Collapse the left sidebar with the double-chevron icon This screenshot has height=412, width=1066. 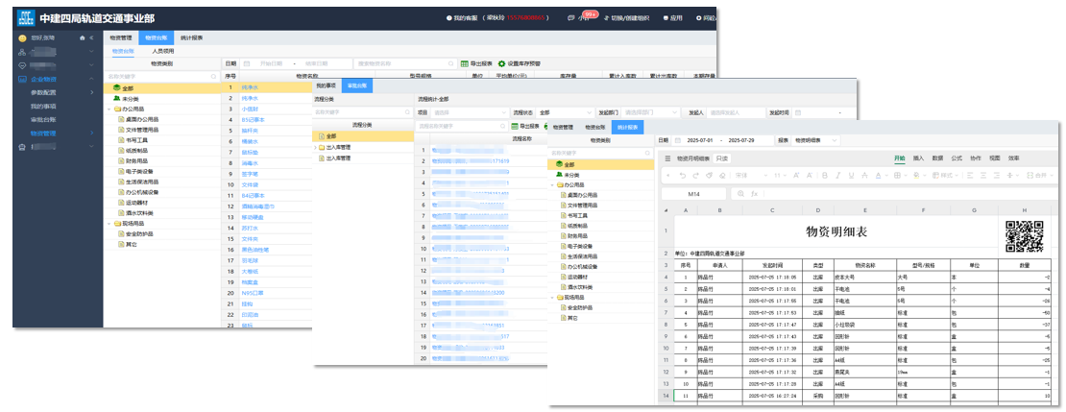click(91, 38)
